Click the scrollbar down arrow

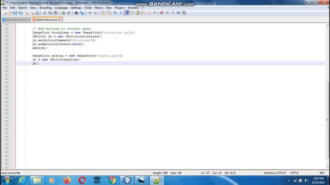(x=327, y=167)
